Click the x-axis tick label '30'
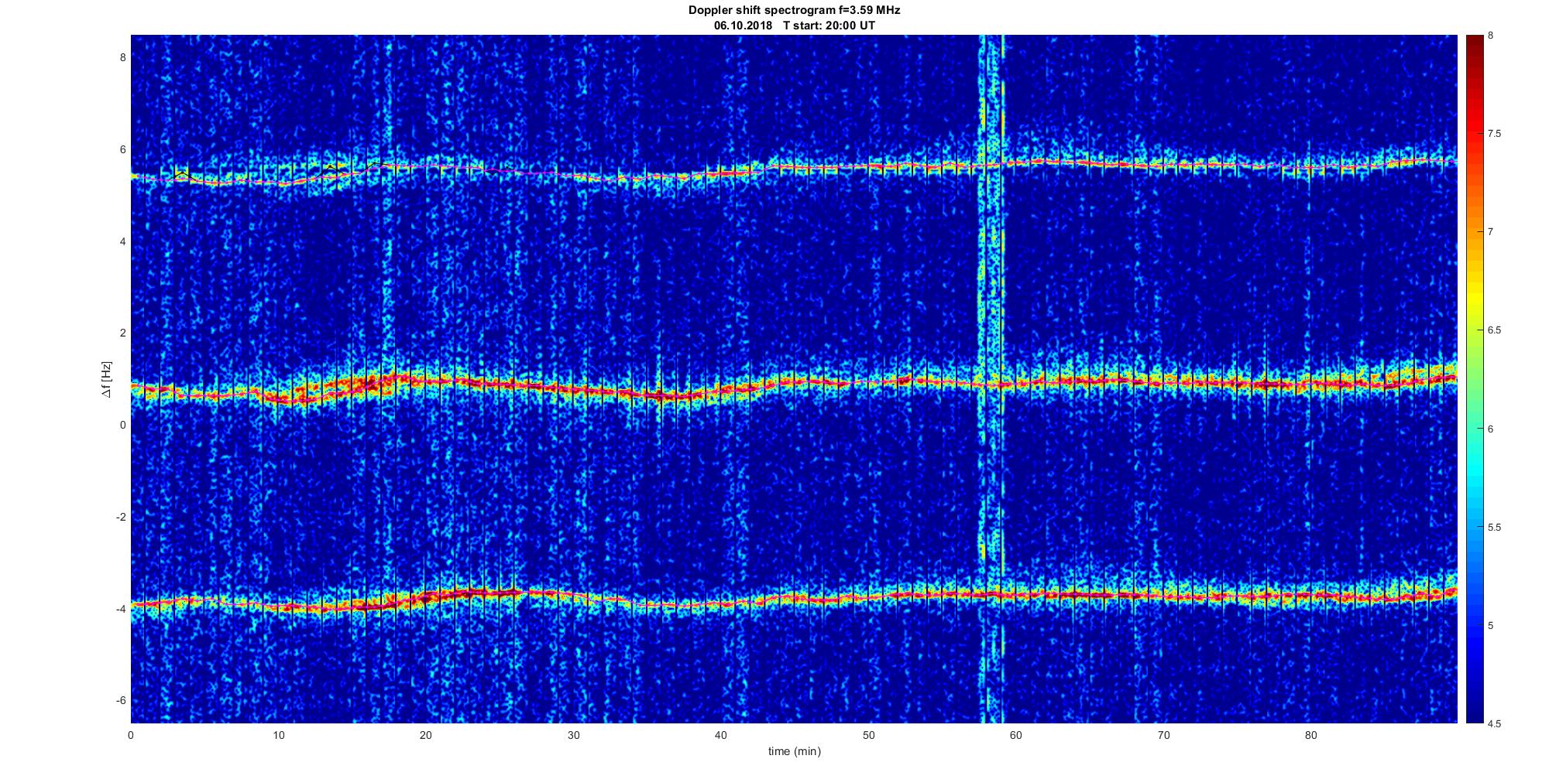This screenshot has width=1549, height=776. 574,735
